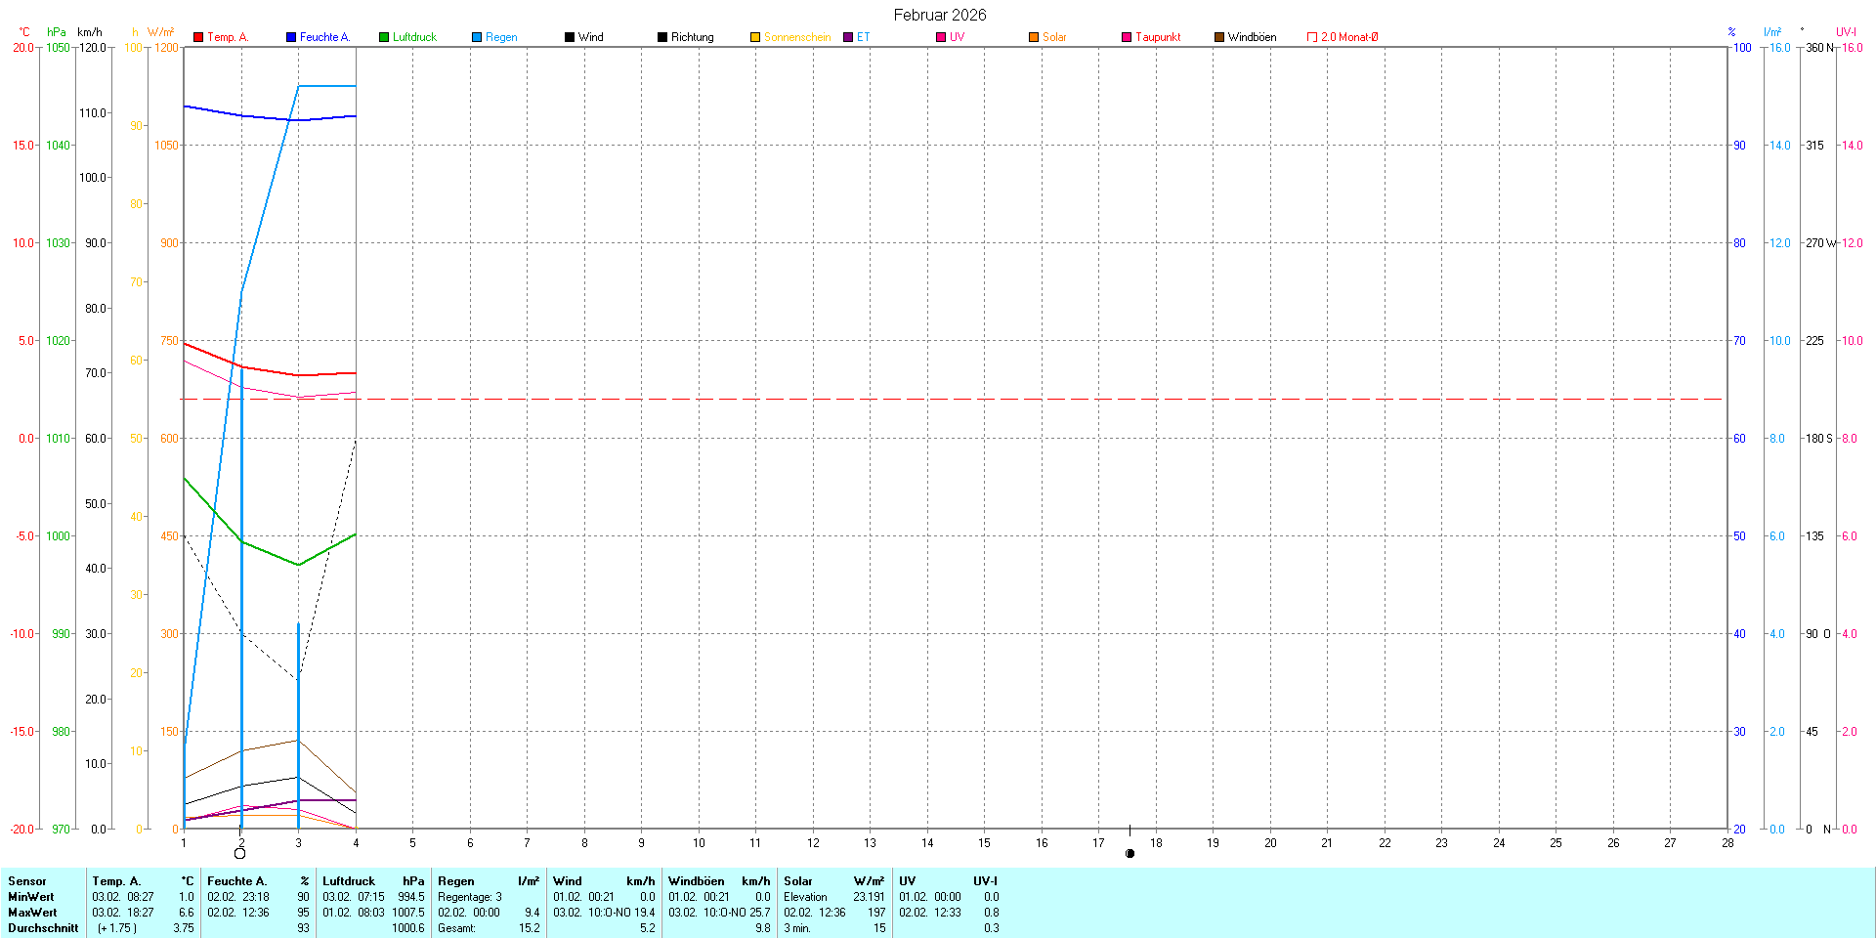This screenshot has width=1876, height=938.
Task: Click the MinWert row label
Action: [x=31, y=897]
